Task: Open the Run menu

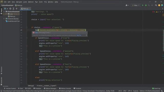Action: click(36, 2)
